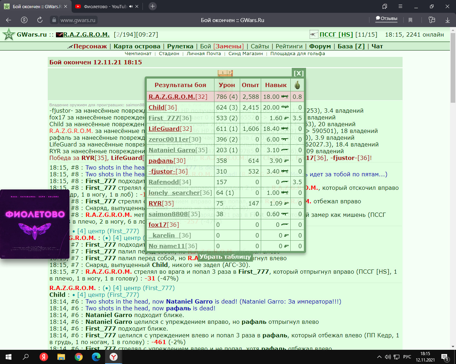Image resolution: width=456 pixels, height=364 pixels.
Task: Open the Рейтинги menu item
Action: coord(289,46)
